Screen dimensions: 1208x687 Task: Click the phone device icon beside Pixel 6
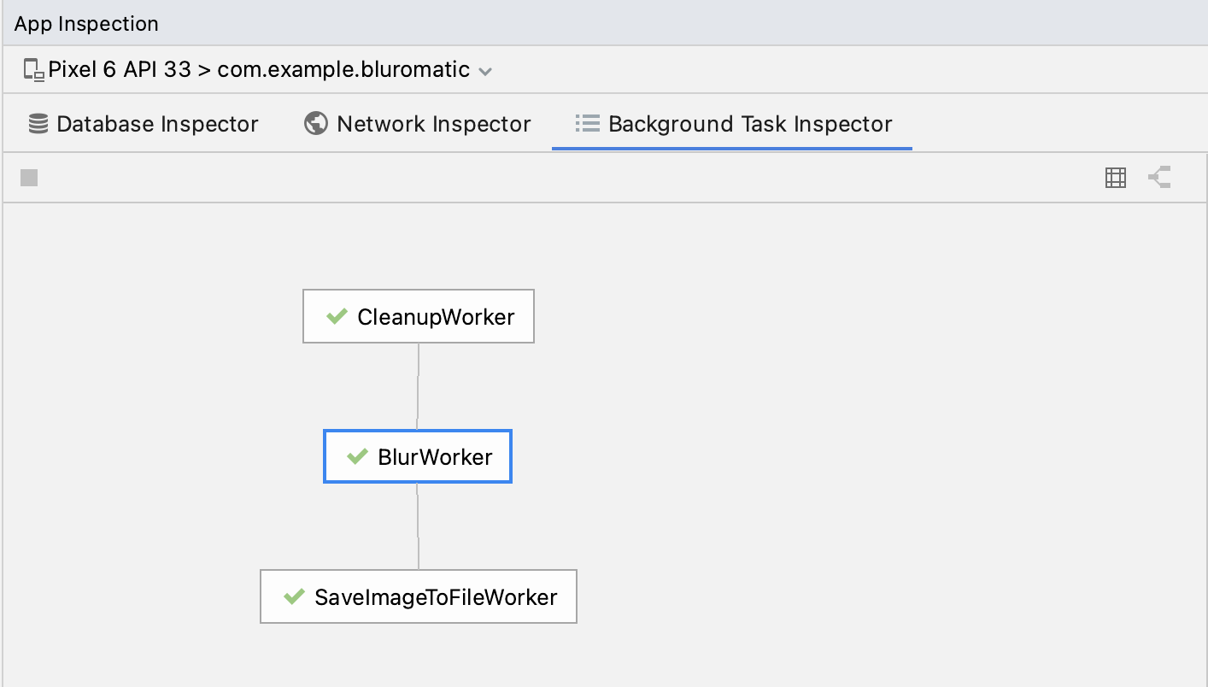pyautogui.click(x=33, y=69)
